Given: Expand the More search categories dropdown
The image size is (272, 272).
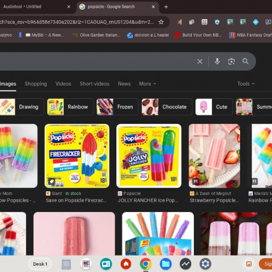Looking at the screenshot, I should 147,84.
